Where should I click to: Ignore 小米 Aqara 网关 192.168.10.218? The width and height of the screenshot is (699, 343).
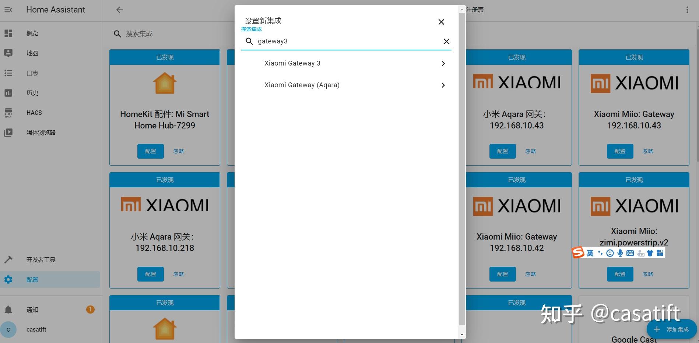179,274
